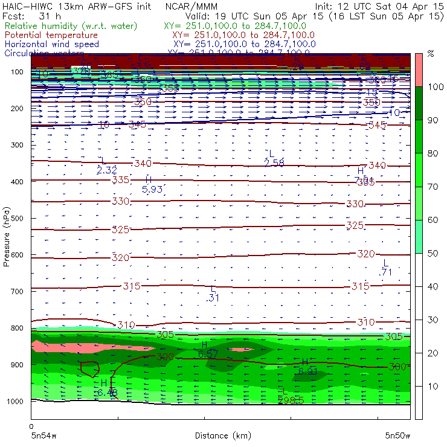The height and width of the screenshot is (447, 447).
Task: Click the wind minimum value '.71'
Action: (x=385, y=272)
